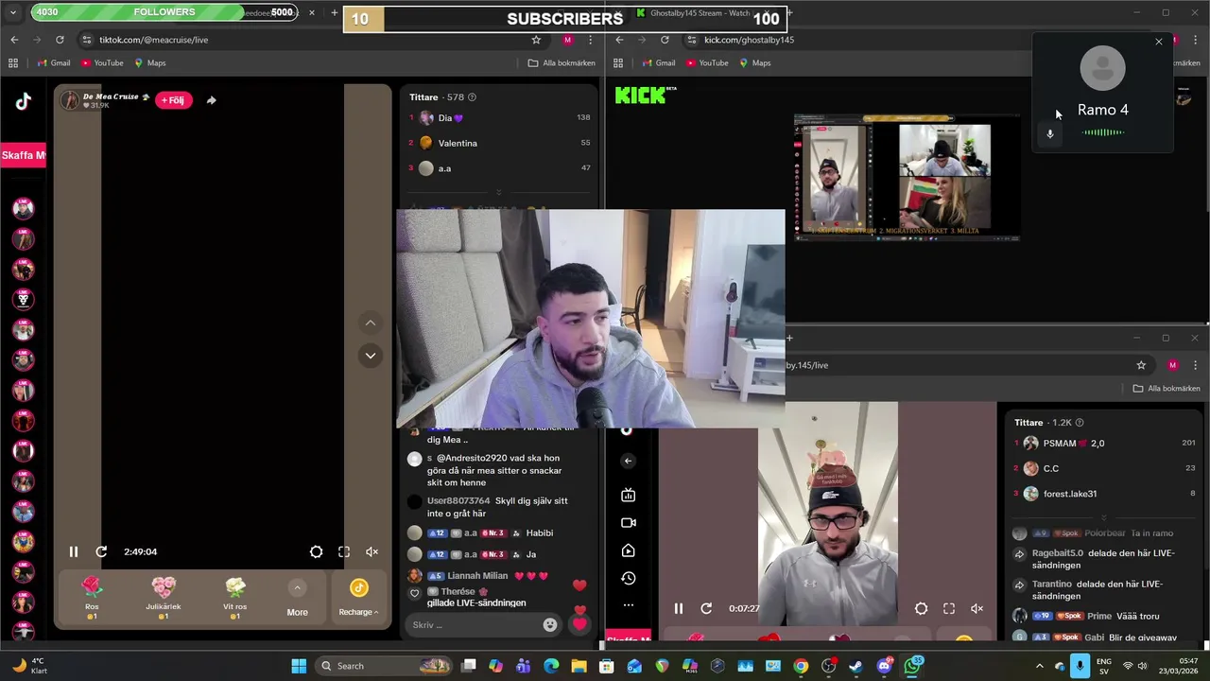The height and width of the screenshot is (681, 1210).
Task: Go back with arrow in lower TikTok sidebar
Action: click(628, 461)
